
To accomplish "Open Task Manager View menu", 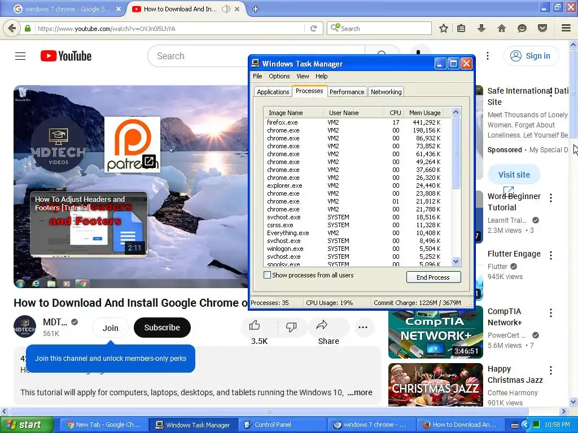I will point(303,76).
